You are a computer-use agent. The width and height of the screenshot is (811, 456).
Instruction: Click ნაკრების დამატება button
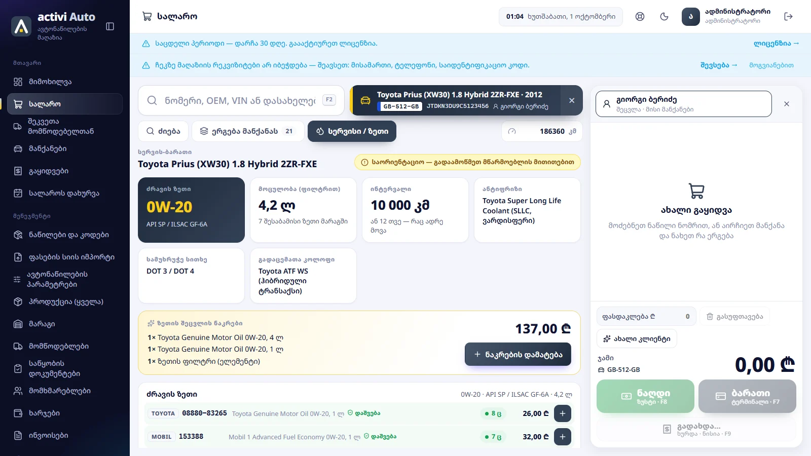click(x=518, y=355)
